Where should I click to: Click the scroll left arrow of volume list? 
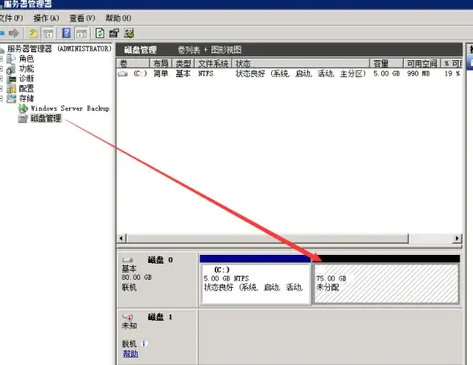click(x=121, y=239)
